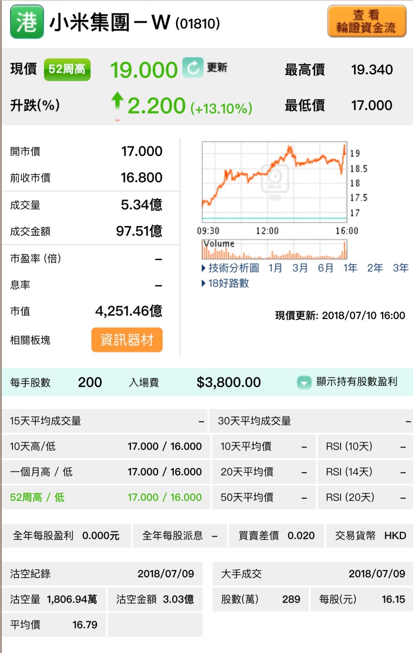Click the 大手成交 date 2018/07/09
Screen dimensions: 413x653
377,573
